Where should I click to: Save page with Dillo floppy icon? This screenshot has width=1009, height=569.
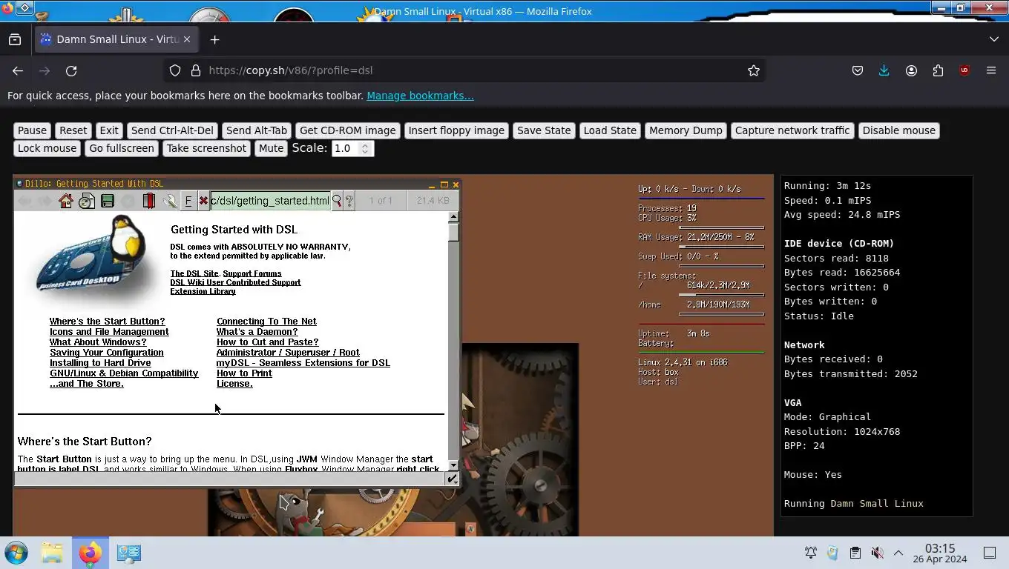108,201
